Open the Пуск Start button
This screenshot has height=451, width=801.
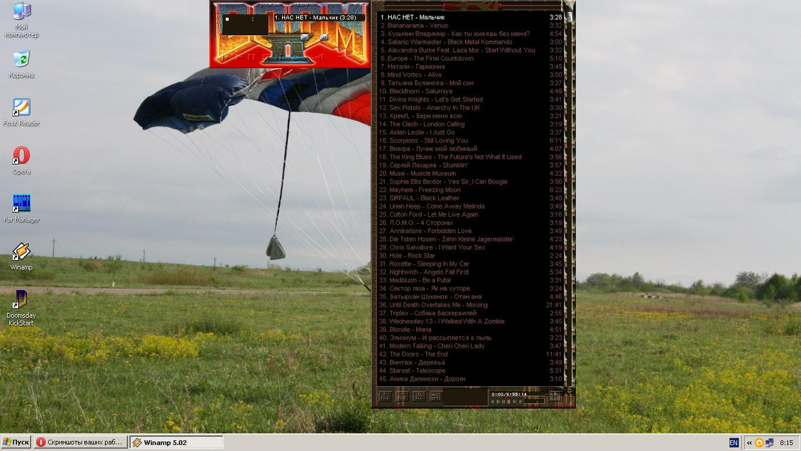coord(16,442)
